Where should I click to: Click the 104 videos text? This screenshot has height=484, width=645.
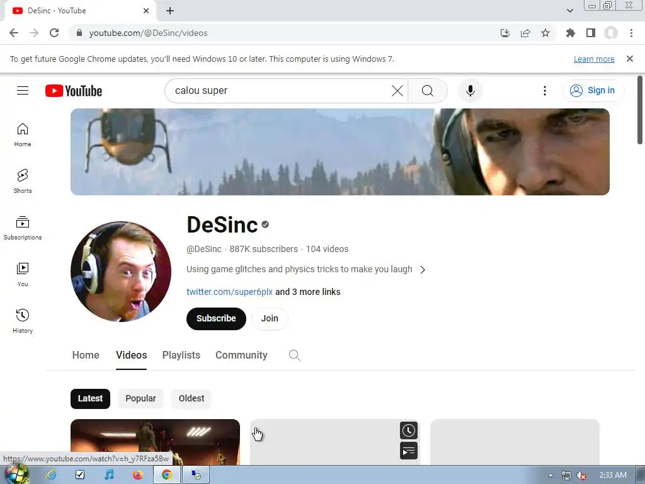point(327,249)
